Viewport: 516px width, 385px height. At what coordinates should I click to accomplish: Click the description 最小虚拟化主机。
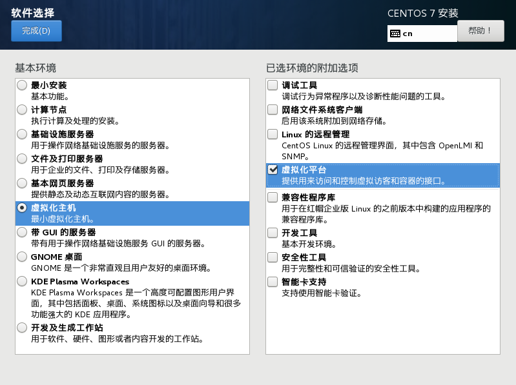click(63, 219)
